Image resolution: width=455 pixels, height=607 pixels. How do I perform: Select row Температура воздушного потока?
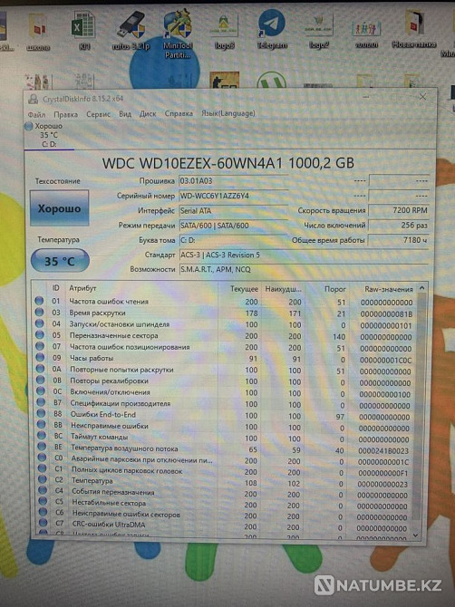pos(225,449)
